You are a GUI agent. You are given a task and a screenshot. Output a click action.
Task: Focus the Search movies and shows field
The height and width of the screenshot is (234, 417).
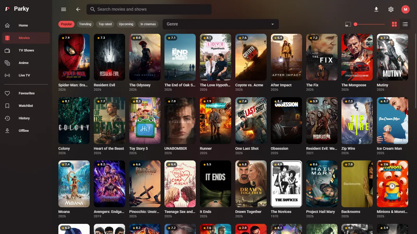pyautogui.click(x=149, y=9)
